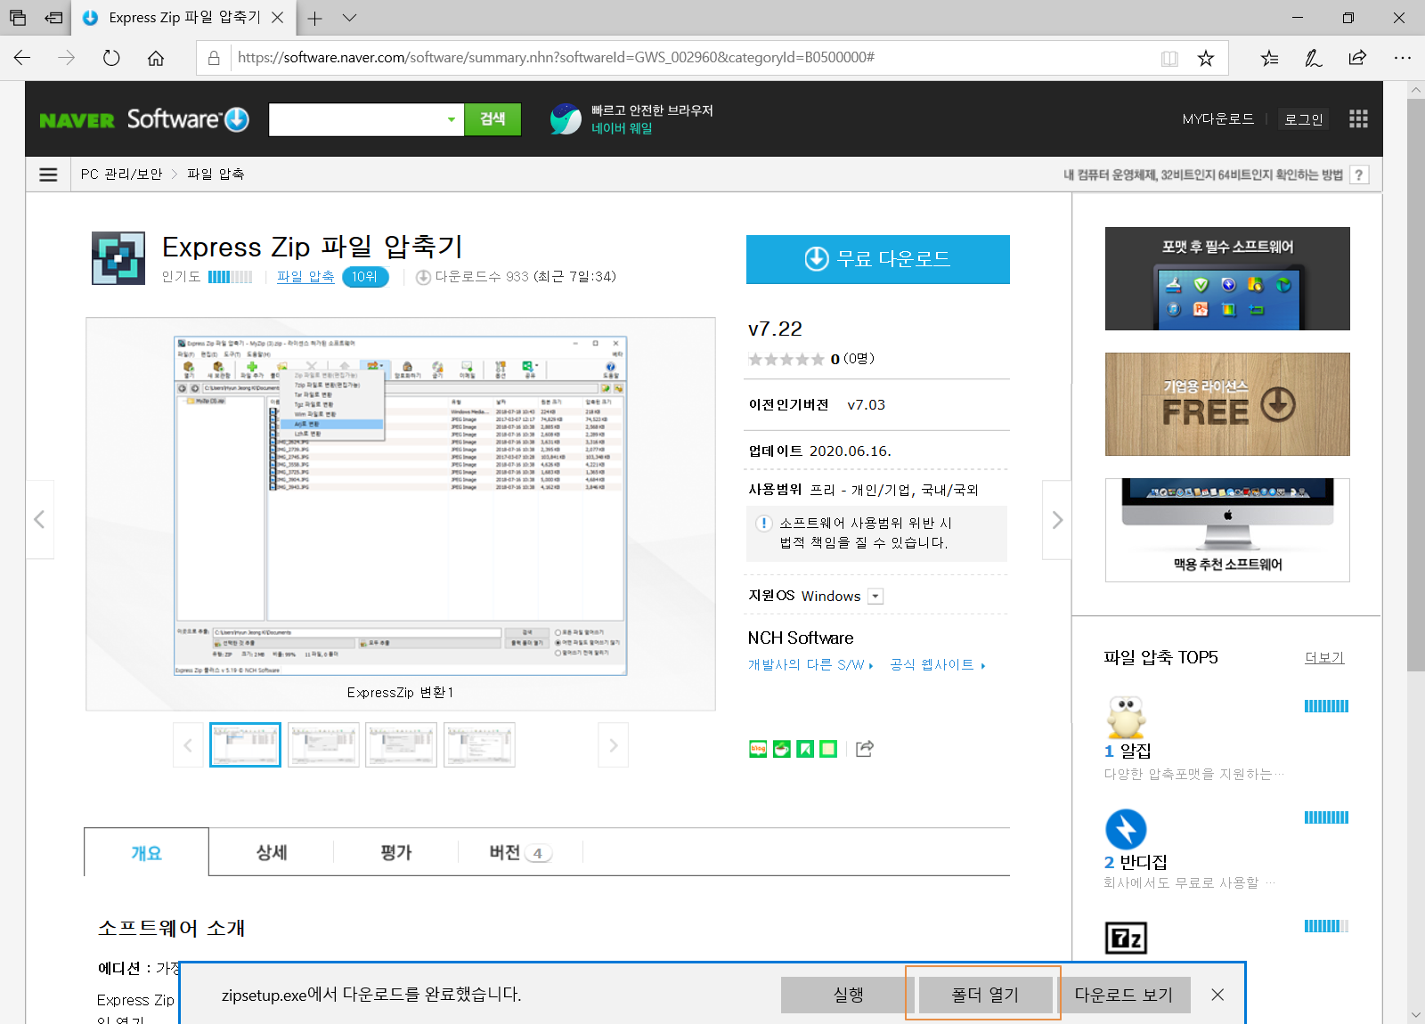
Task: Open the external share icon
Action: pos(864,749)
